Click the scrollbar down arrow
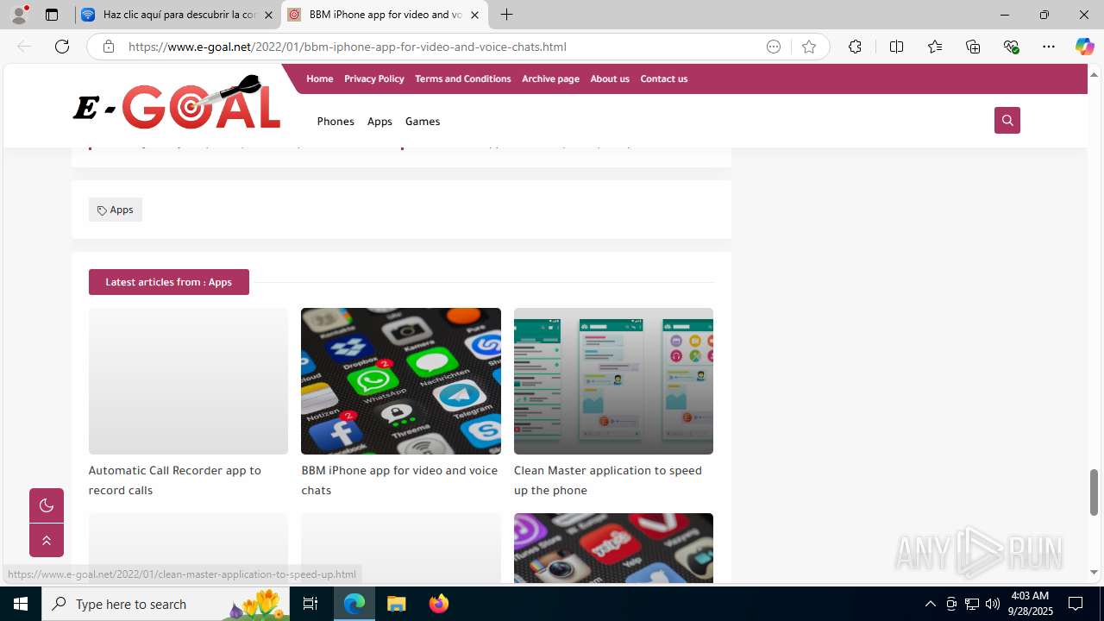 pos(1095,573)
